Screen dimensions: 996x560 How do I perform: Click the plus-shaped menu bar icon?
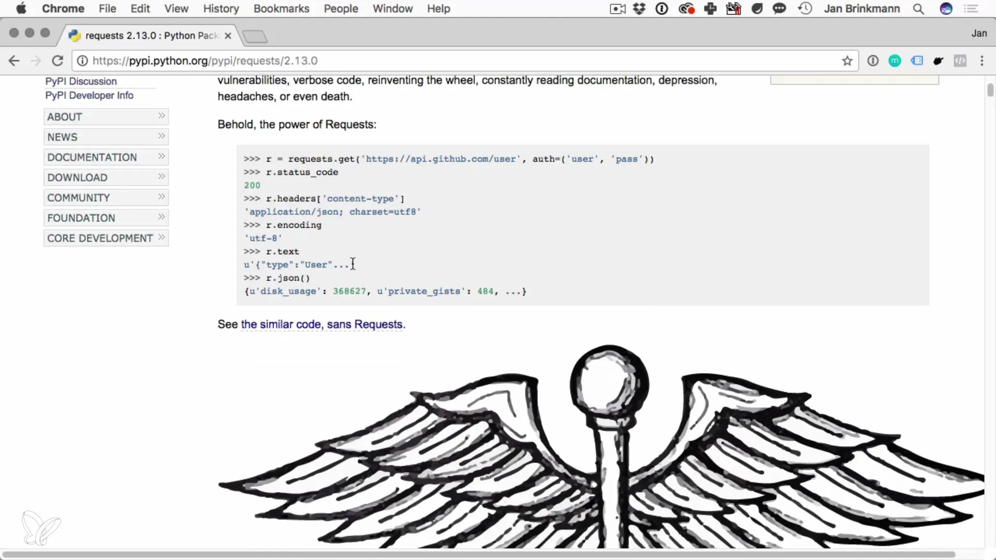pyautogui.click(x=710, y=9)
